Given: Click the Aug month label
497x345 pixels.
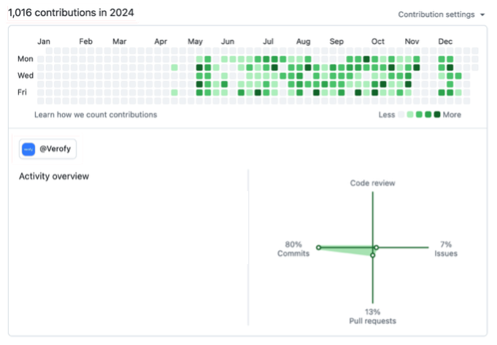Looking at the screenshot, I should pyautogui.click(x=303, y=42).
